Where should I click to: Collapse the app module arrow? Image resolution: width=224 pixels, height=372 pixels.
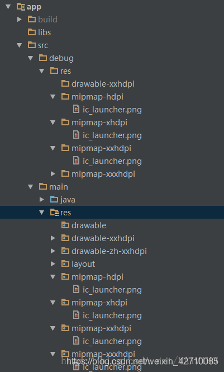pyautogui.click(x=8, y=7)
